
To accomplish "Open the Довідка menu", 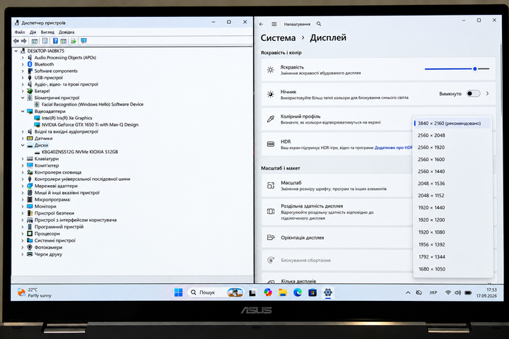I will pyautogui.click(x=66, y=32).
